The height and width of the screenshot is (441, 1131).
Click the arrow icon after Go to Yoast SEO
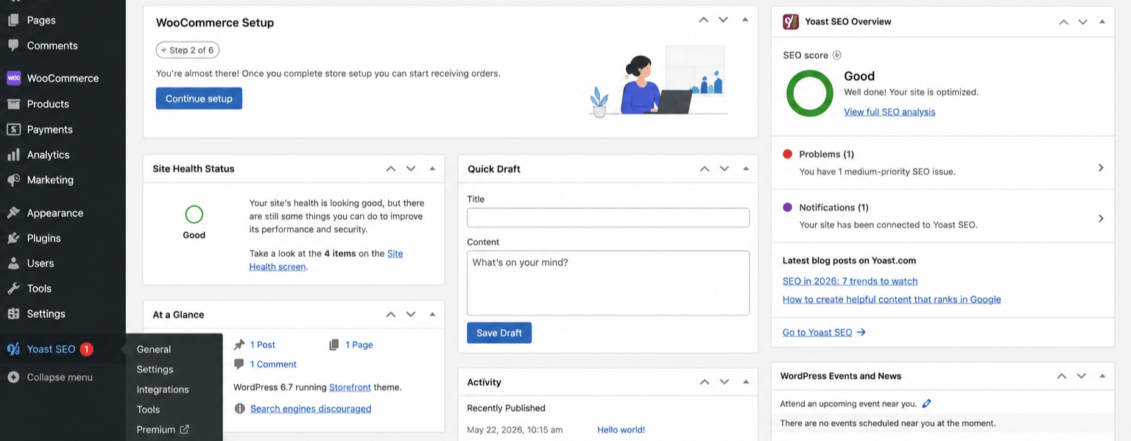(861, 332)
